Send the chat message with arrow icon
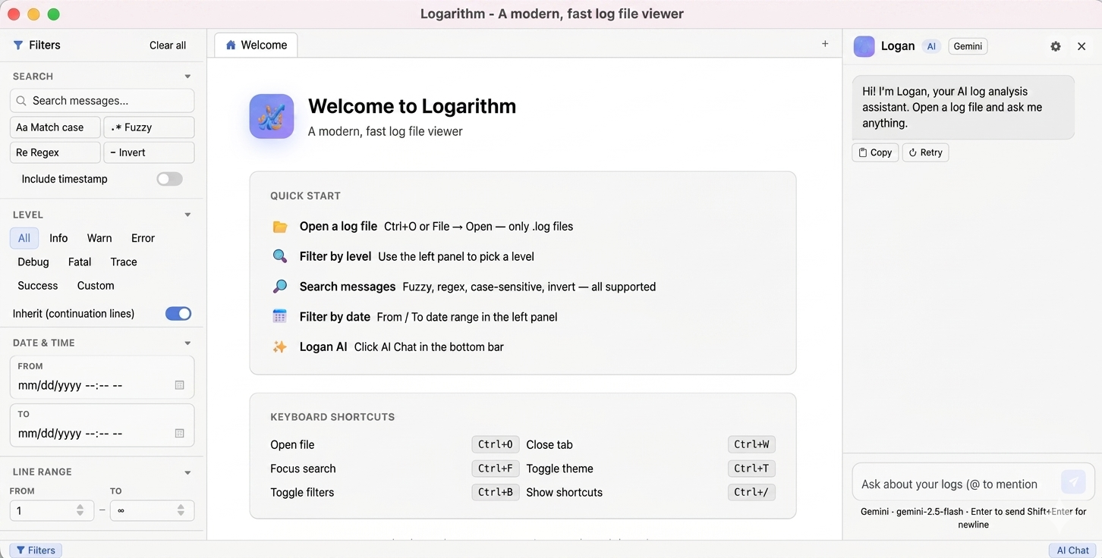1102x558 pixels. (1073, 481)
